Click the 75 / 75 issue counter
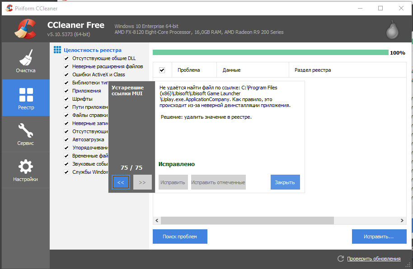The height and width of the screenshot is (269, 413). 131,167
